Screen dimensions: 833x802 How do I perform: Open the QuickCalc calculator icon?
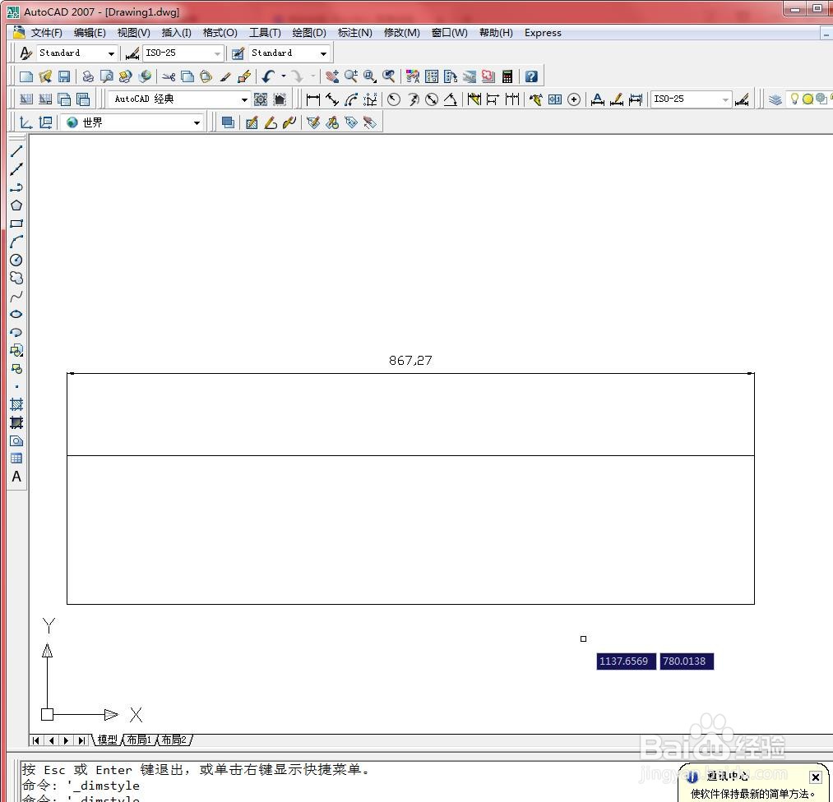point(507,76)
